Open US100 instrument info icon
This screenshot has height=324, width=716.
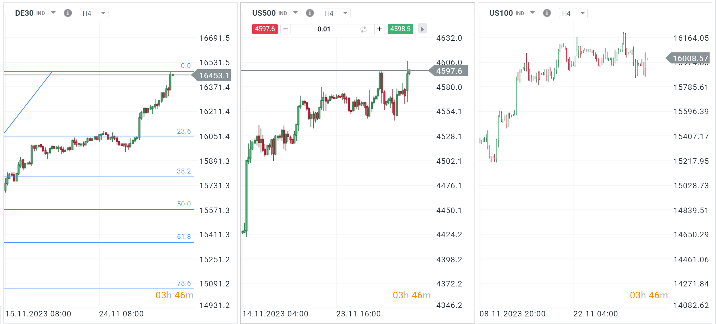(x=547, y=13)
